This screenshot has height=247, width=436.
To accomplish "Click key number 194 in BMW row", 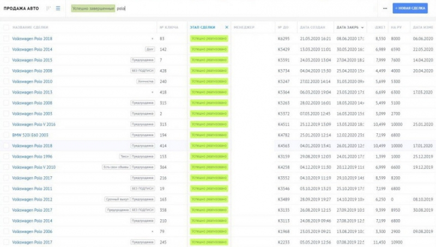I will [163, 135].
